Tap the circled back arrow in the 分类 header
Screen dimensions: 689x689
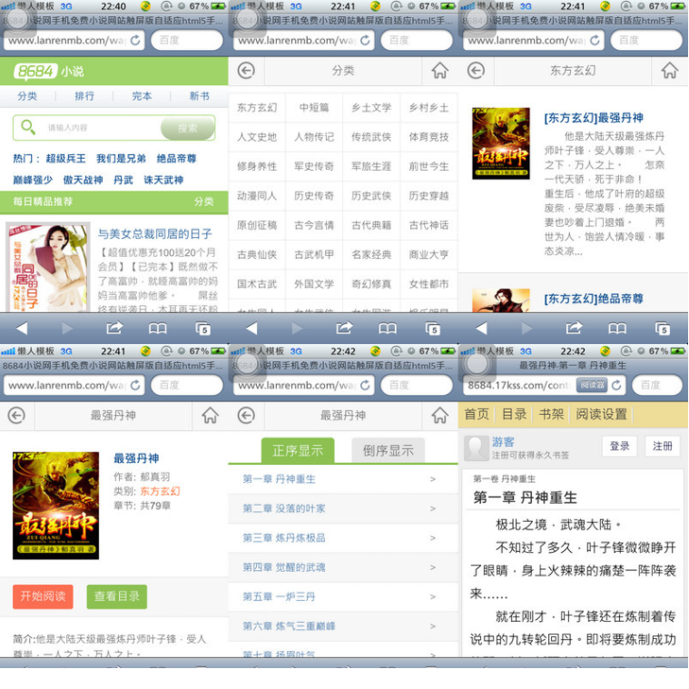246,70
